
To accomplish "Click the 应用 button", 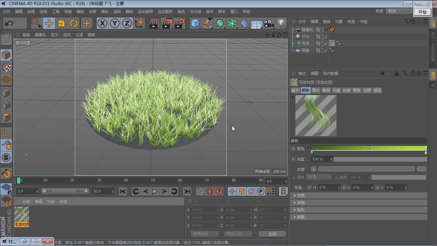I will click(272, 234).
